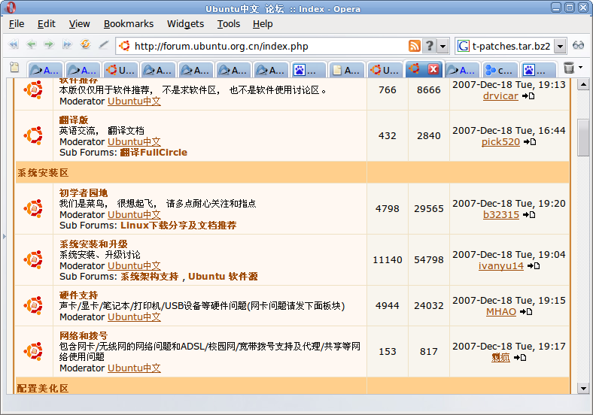Expand the address bar history dropdown
The height and width of the screenshot is (415, 593).
tap(442, 46)
